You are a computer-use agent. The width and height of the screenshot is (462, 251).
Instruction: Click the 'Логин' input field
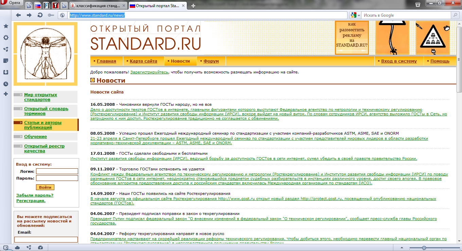point(57,171)
